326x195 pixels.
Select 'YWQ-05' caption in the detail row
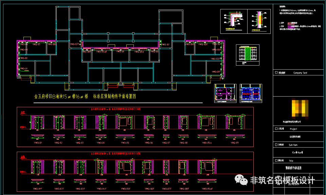(x=125, y=143)
